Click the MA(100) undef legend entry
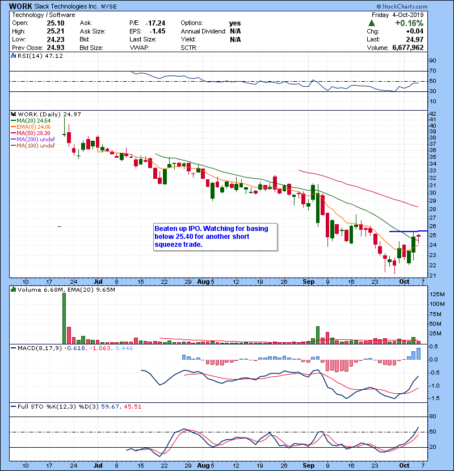454x471 pixels. click(33, 146)
